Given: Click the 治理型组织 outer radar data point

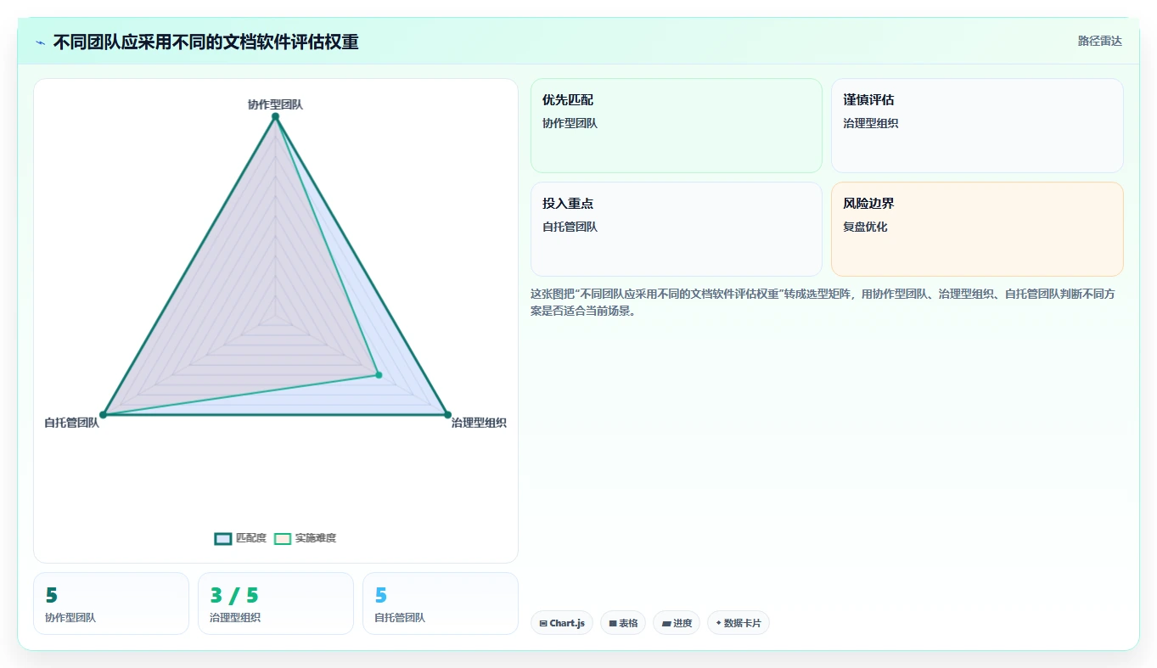Looking at the screenshot, I should tap(447, 414).
